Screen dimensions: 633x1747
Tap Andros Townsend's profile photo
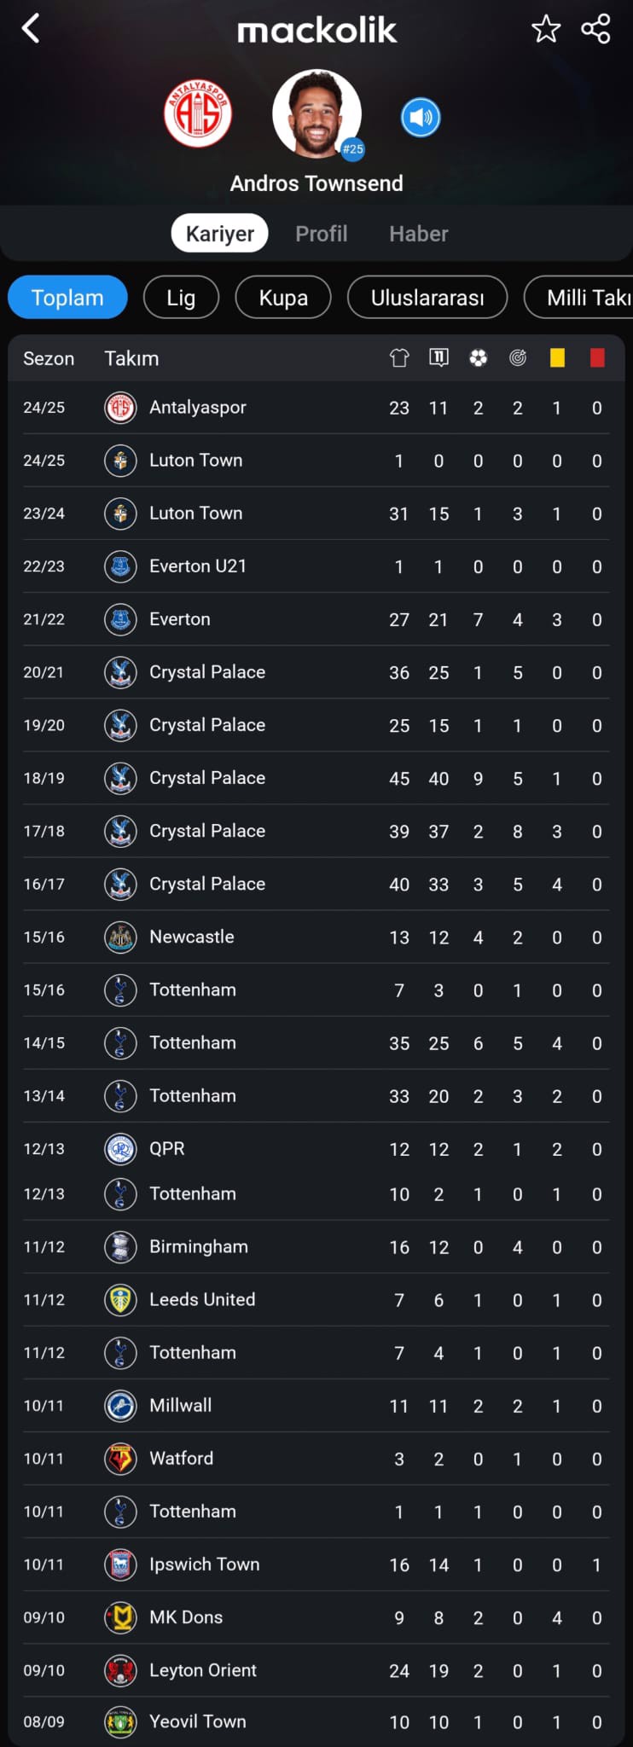tap(317, 113)
